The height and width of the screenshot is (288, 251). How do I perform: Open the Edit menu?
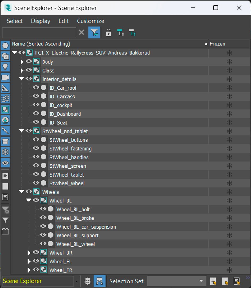64,21
